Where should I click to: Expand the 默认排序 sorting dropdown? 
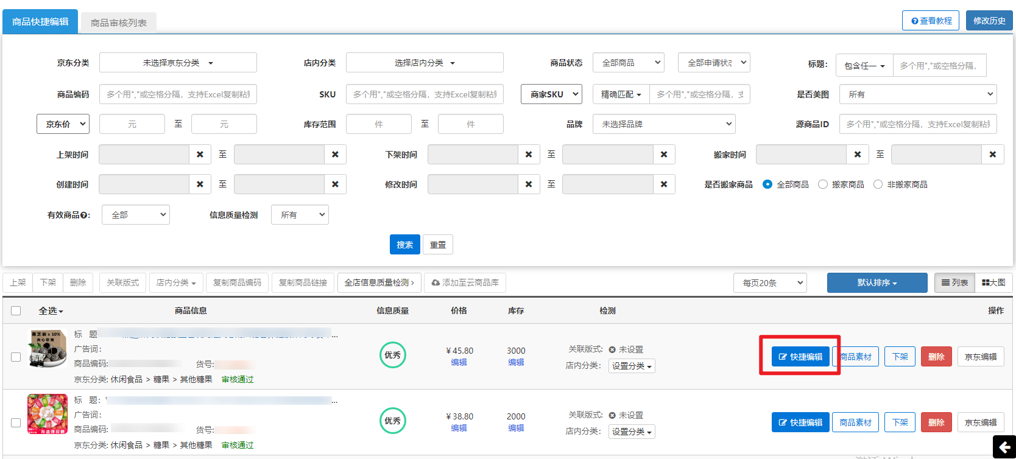(877, 283)
